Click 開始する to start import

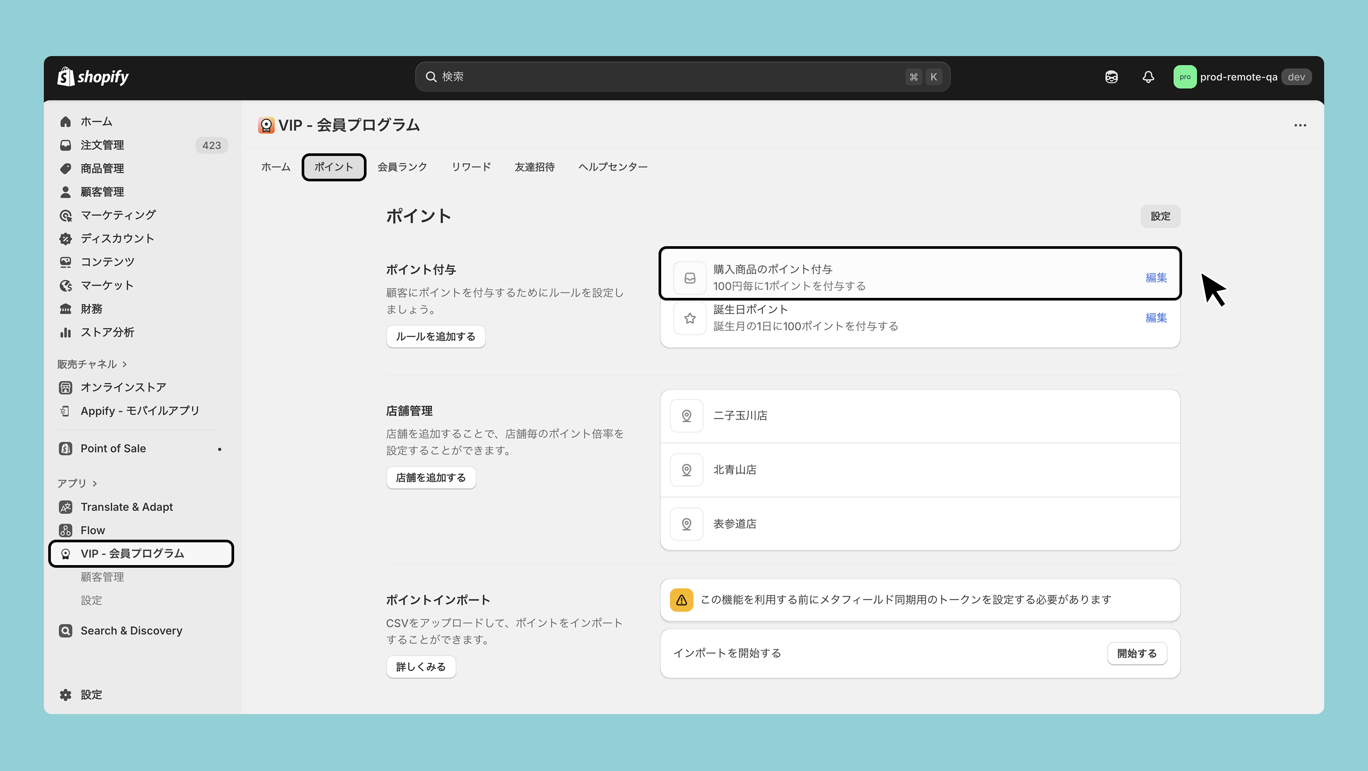1136,653
